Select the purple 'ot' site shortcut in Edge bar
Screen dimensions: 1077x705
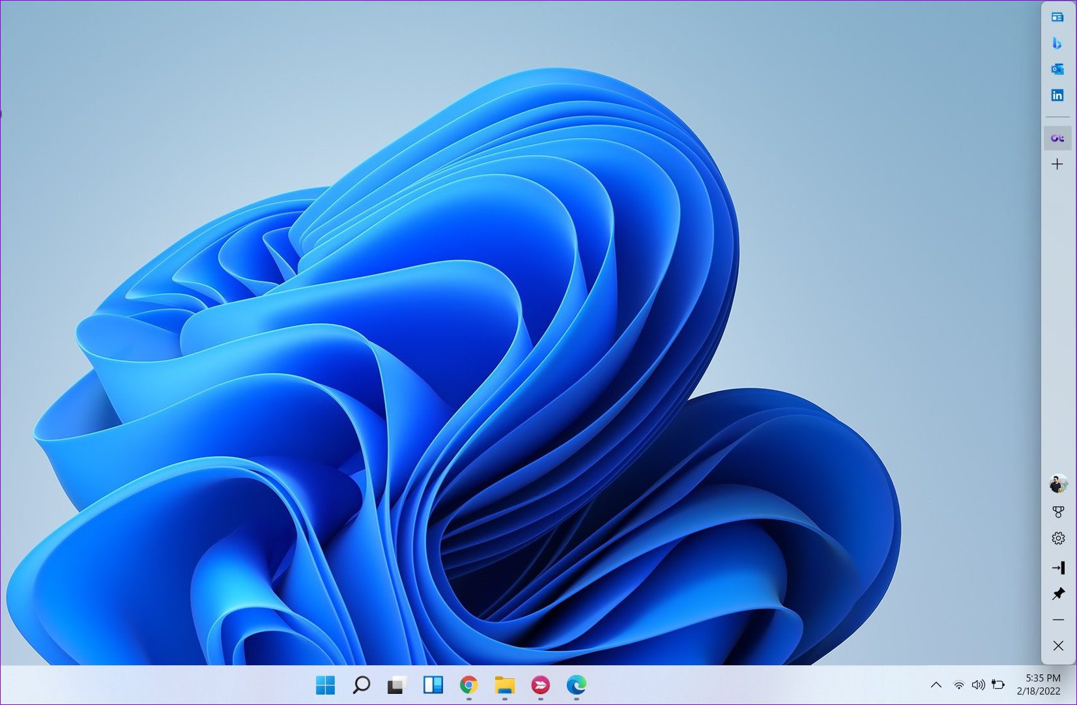1057,138
